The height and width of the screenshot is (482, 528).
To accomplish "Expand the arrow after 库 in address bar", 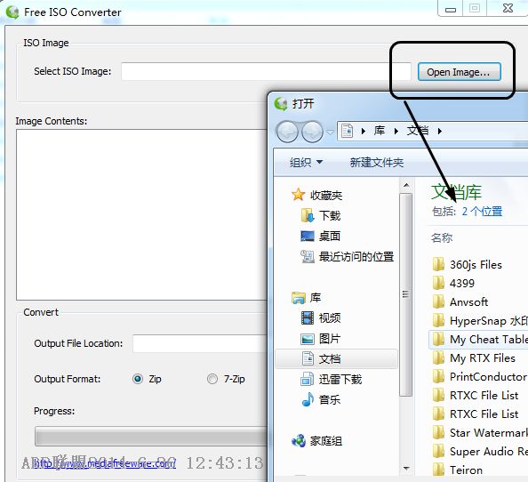I will pyautogui.click(x=396, y=131).
